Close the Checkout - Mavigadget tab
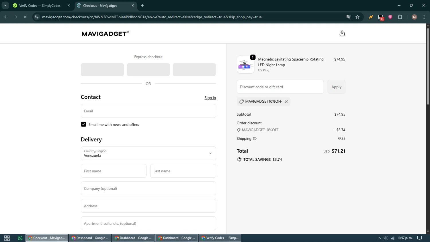Screen dimensions: 430x242 [x=133, y=5]
